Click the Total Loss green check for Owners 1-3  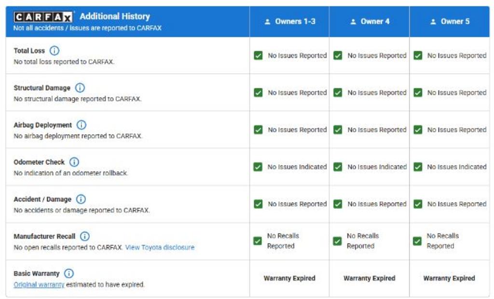coord(258,56)
